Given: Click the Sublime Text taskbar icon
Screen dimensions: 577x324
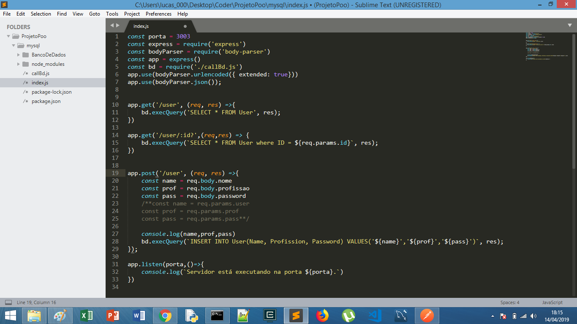Looking at the screenshot, I should point(296,316).
